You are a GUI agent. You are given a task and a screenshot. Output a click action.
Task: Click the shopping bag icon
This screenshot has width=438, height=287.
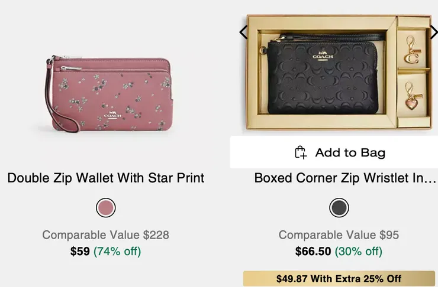301,152
